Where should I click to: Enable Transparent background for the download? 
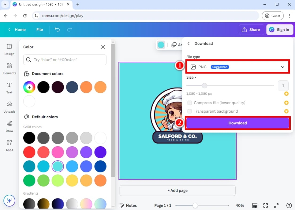pyautogui.click(x=190, y=111)
